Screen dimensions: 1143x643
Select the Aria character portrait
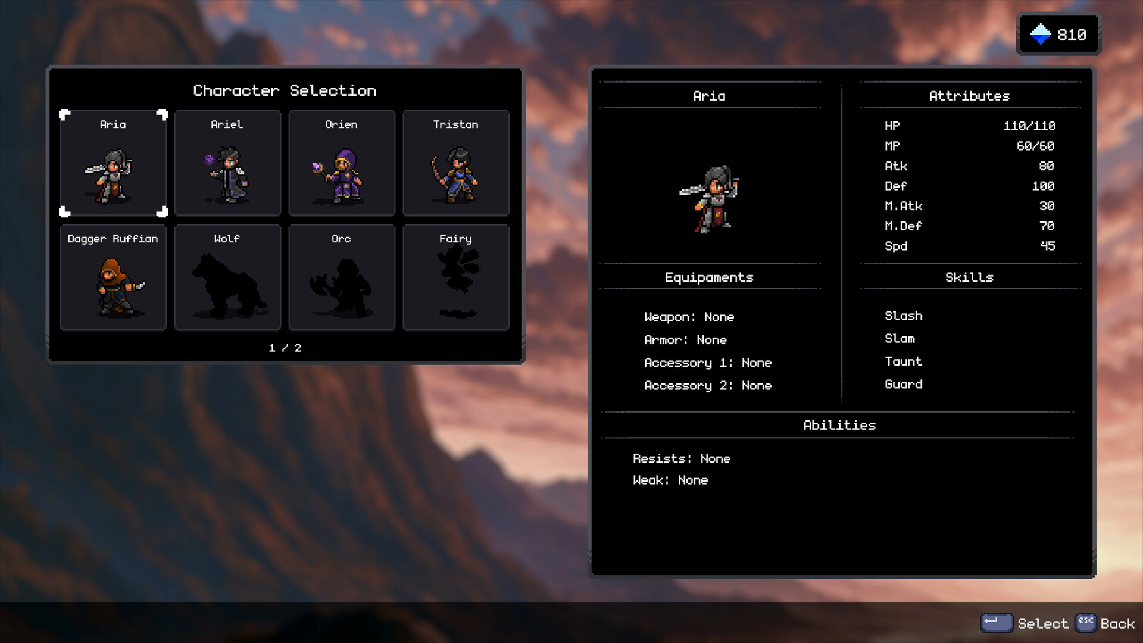113,164
